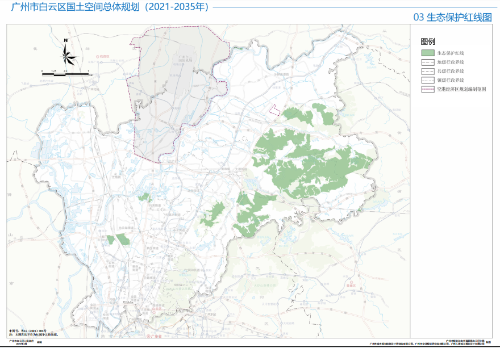Image resolution: width=500 pixels, height=348 pixels.
Task: Click the purple 空港经济区规划编制范围 legend symbol
Action: coord(427,89)
